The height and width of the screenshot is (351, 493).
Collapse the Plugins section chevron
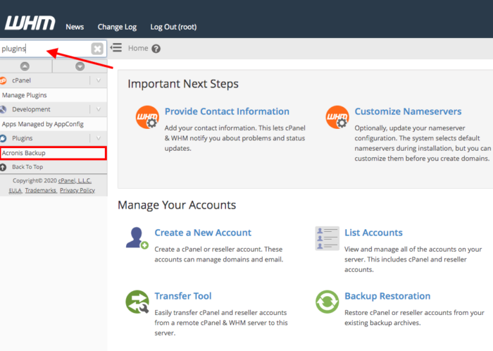click(99, 138)
